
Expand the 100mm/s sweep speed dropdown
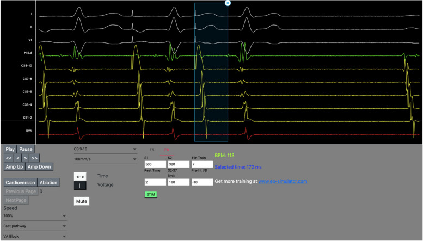(x=105, y=159)
